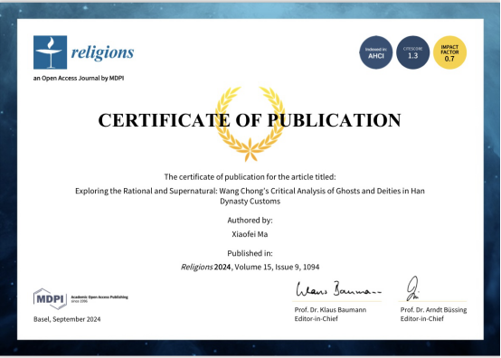Viewport: 501px width, 358px height.
Task: Click the golden laurel wreath emblem
Action: click(250, 124)
